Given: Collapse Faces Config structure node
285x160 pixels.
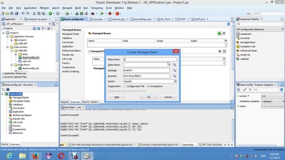Looking at the screenshot, I should [2, 94].
